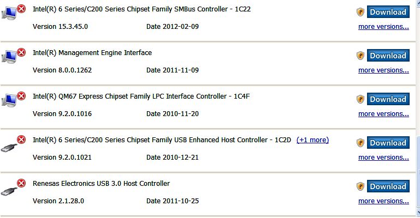The width and height of the screenshot is (420, 218).
Task: Download the USB Enhanced Host Controller 1C2D driver
Action: [x=388, y=143]
